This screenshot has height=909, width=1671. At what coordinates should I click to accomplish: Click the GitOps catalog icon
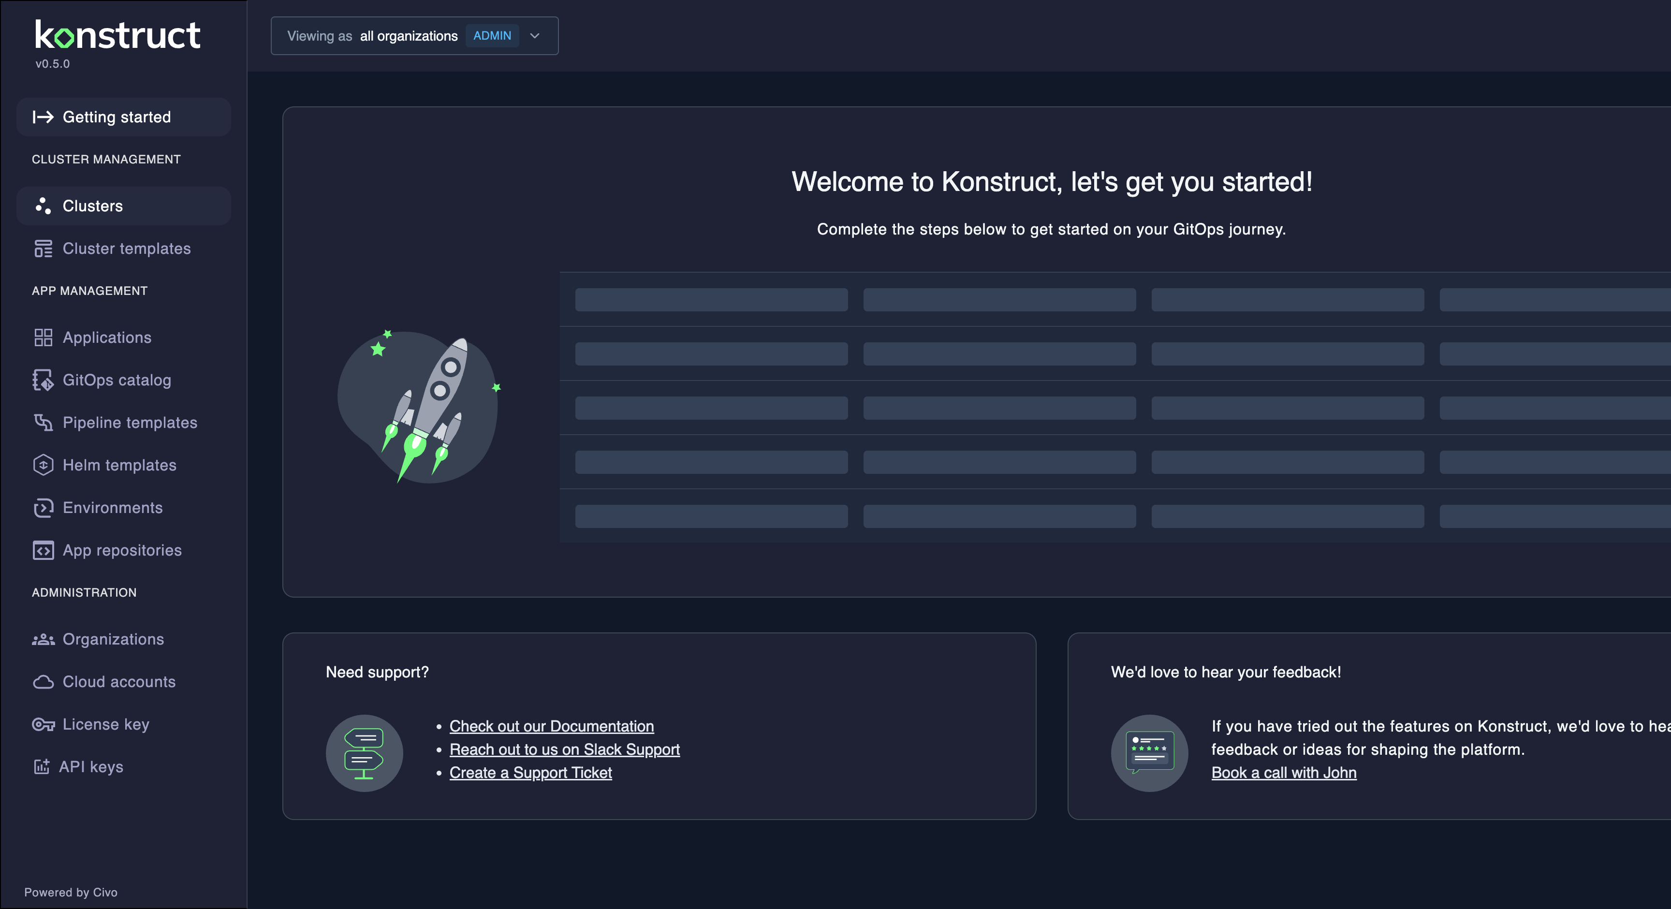pyautogui.click(x=43, y=380)
